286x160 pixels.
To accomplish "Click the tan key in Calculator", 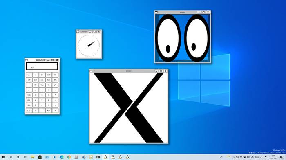I will [x=49, y=80].
